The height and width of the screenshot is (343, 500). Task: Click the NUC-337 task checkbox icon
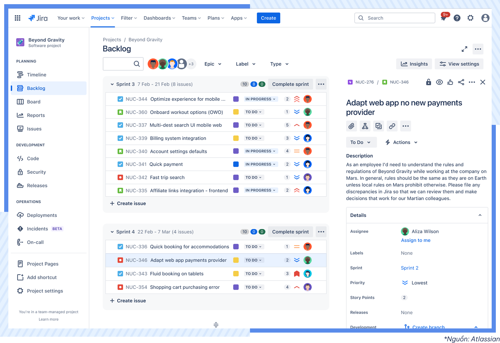[120, 125]
